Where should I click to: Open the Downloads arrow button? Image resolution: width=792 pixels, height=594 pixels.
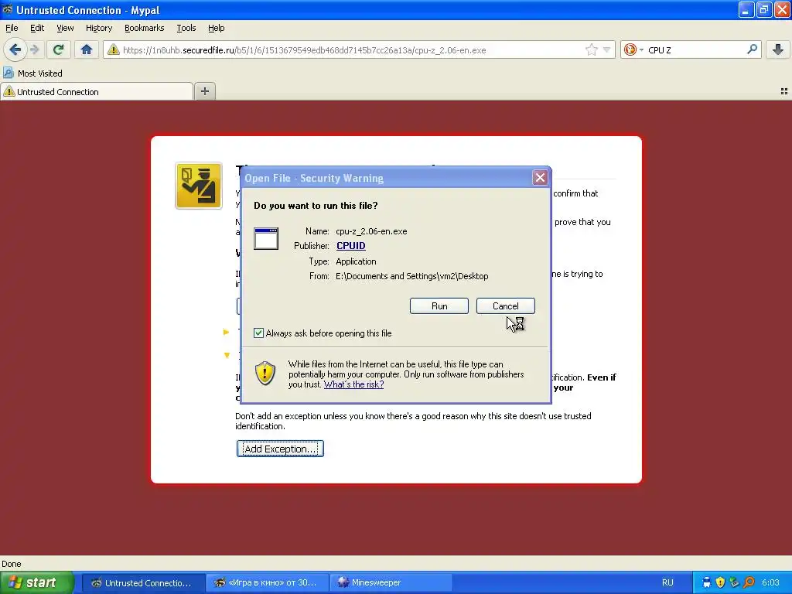pos(777,49)
